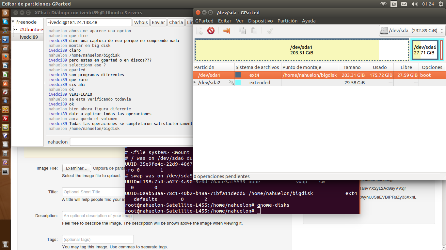
Task: Open the Dispositivo menu
Action: [260, 21]
